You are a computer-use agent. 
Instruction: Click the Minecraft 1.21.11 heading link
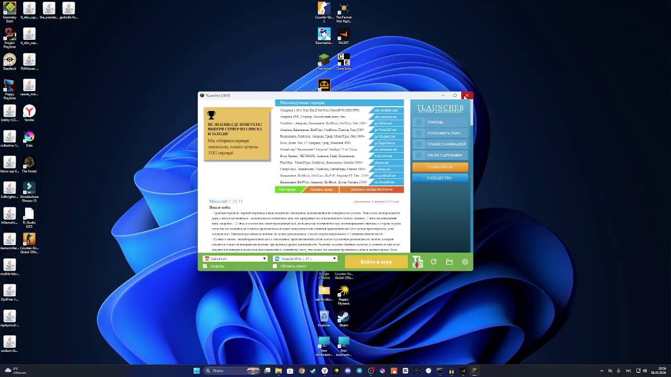(x=226, y=202)
